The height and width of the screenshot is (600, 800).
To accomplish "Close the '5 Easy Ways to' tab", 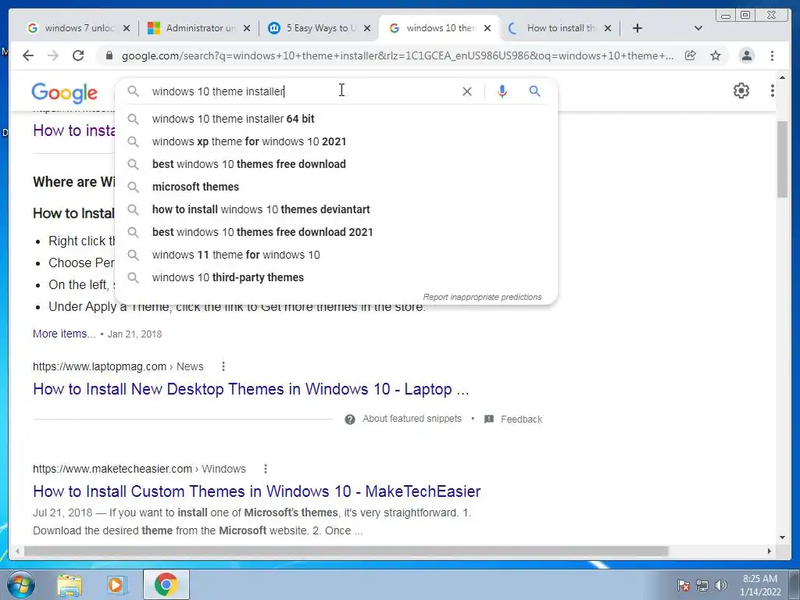I will [x=367, y=28].
